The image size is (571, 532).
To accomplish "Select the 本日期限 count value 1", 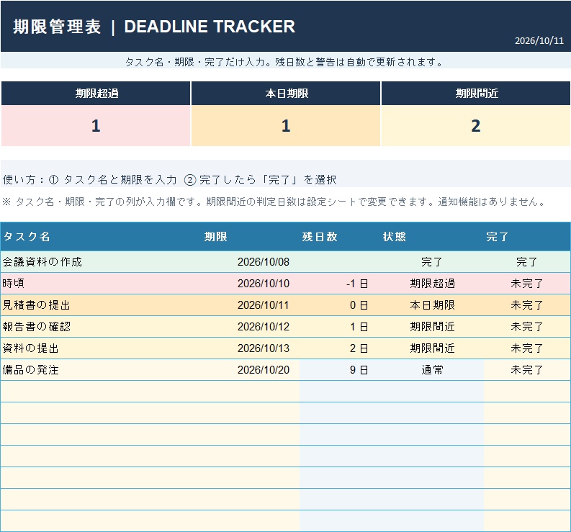I will tap(286, 126).
